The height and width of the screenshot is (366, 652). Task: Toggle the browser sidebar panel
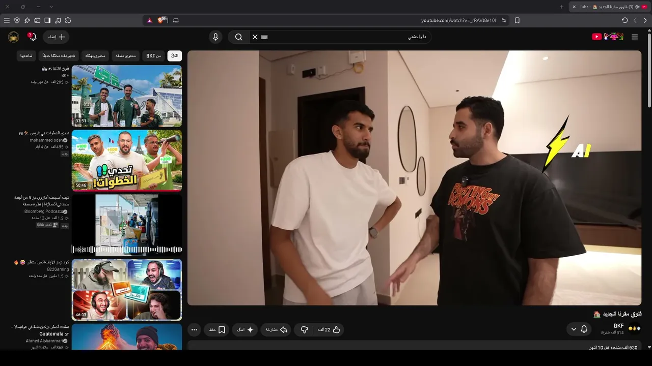coord(47,20)
